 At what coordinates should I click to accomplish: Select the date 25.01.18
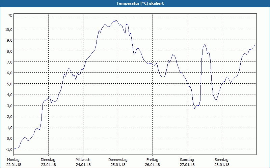tap(118, 165)
